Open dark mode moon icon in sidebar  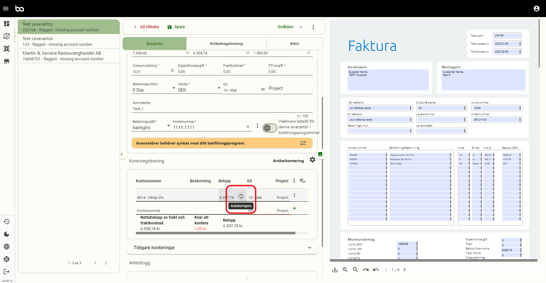click(x=7, y=234)
